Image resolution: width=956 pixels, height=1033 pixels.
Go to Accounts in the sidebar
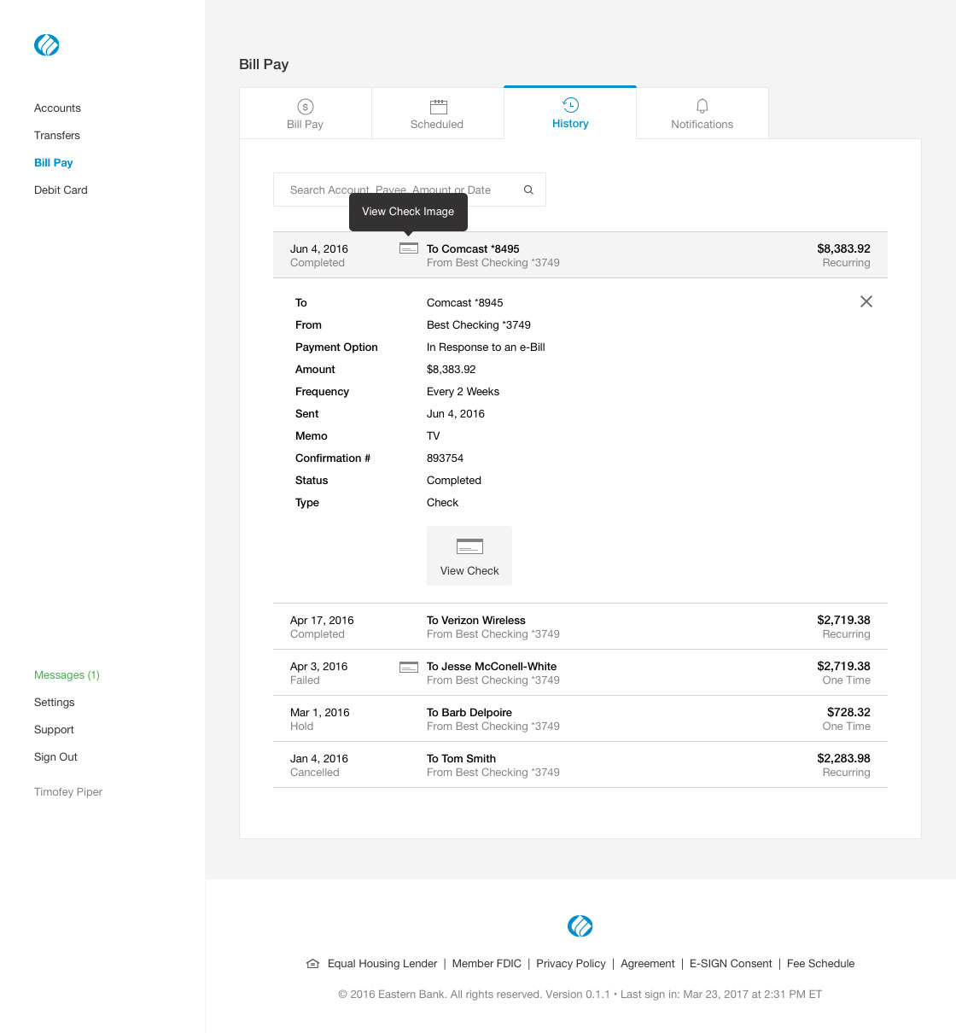click(x=57, y=108)
